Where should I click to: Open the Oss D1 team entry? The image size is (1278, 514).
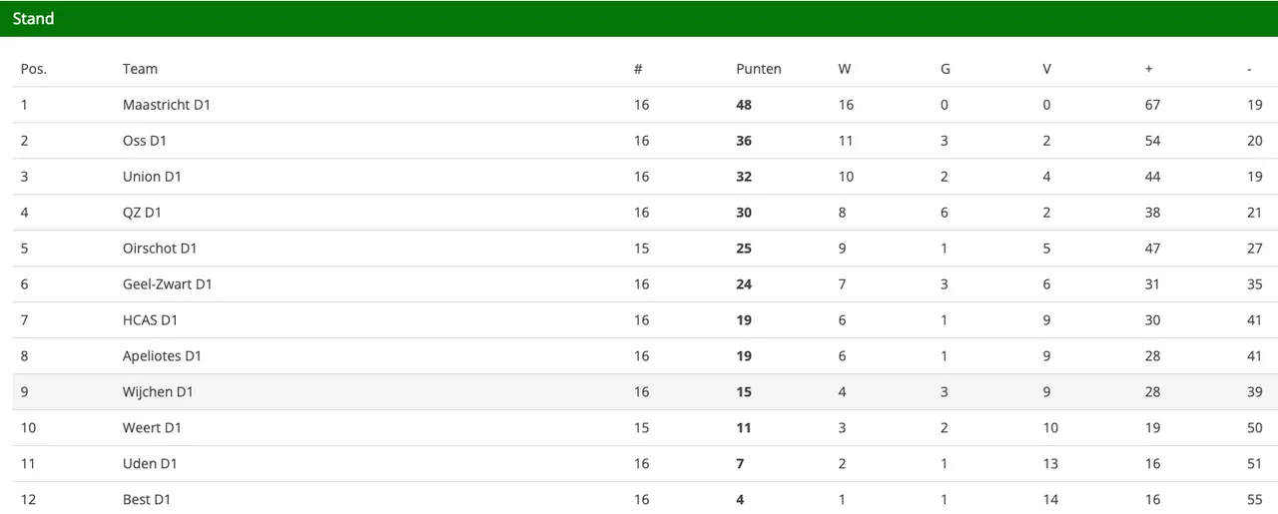coord(145,141)
